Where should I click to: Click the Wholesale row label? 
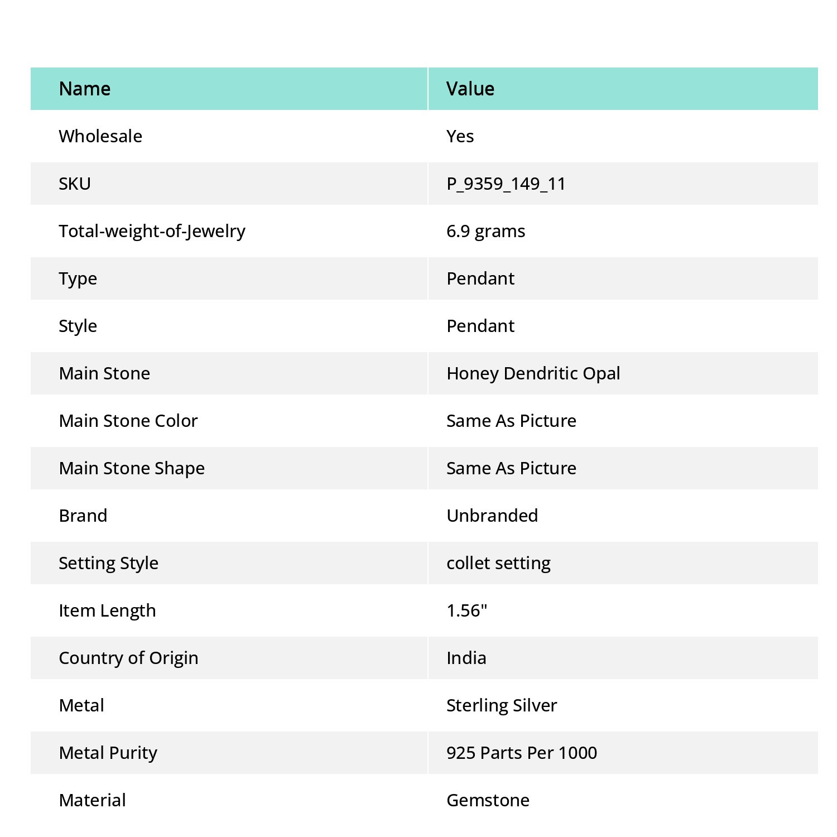(100, 136)
